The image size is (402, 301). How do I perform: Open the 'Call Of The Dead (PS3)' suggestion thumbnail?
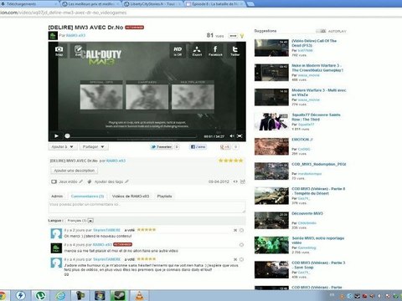[271, 48]
